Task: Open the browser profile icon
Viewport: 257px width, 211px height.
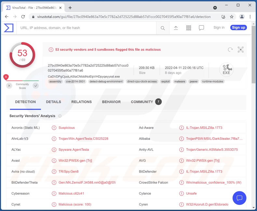Action: pyautogui.click(x=242, y=17)
